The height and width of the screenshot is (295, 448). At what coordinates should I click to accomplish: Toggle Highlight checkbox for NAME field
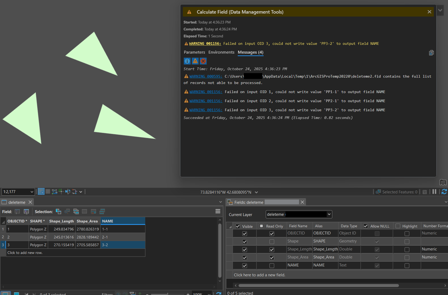point(407,266)
